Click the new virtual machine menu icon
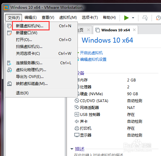The image size is (161, 156). [9, 26]
